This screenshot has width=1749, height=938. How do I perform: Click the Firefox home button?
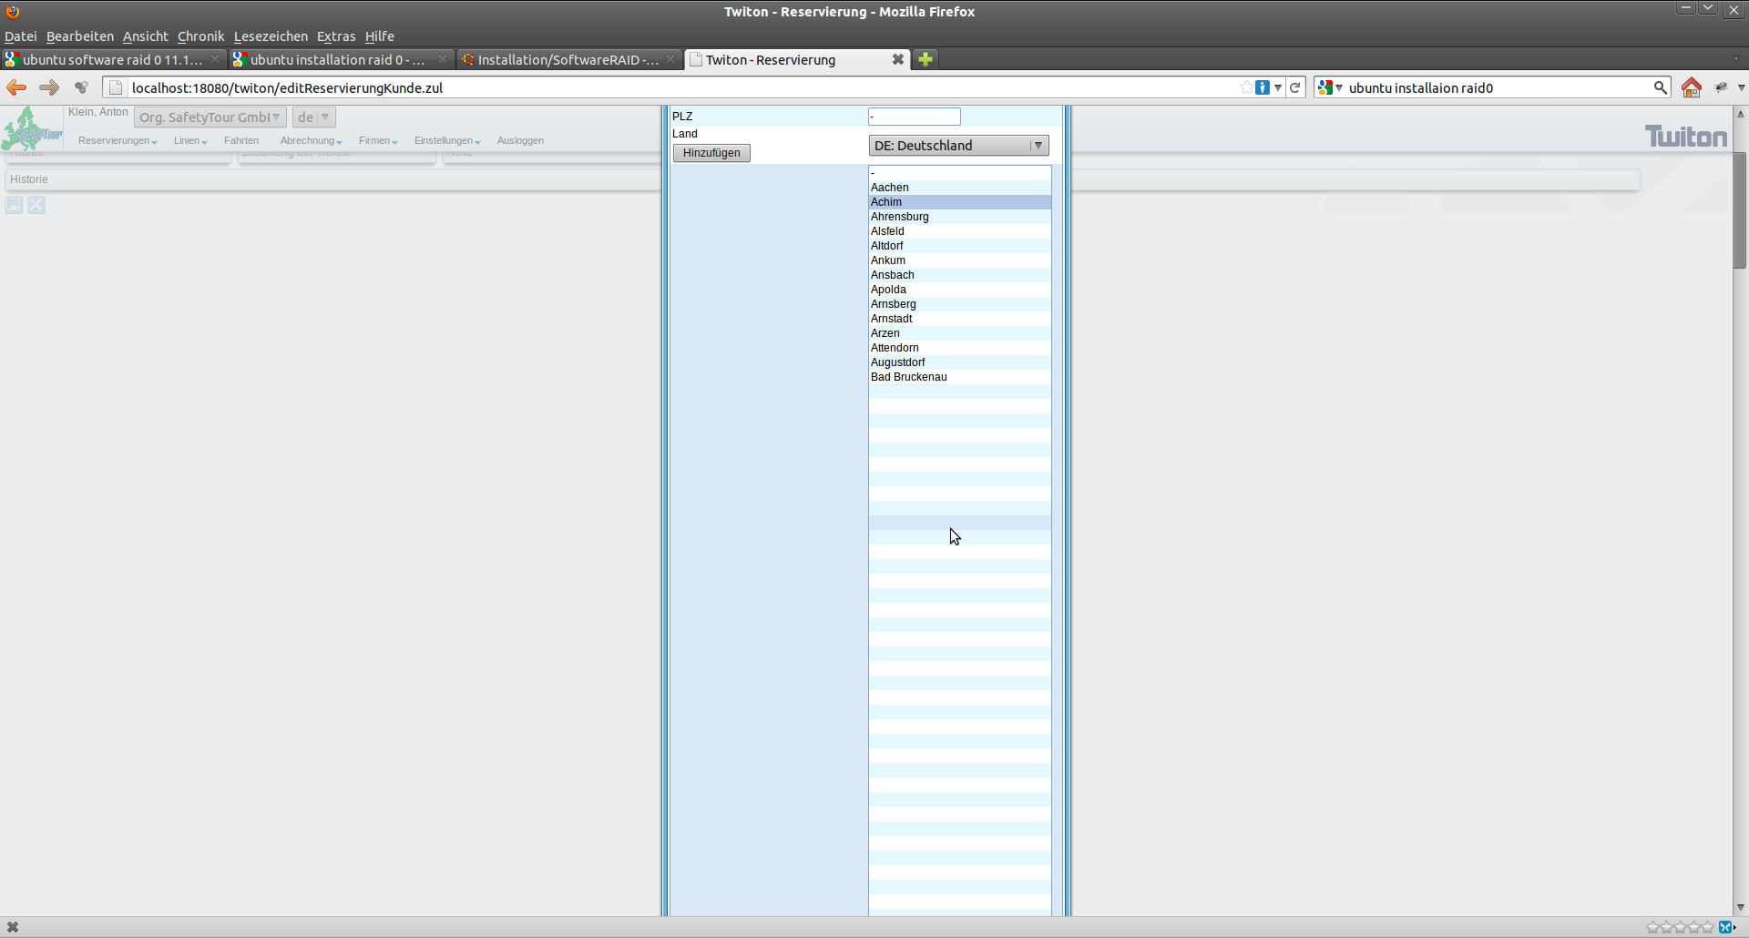pos(1691,87)
